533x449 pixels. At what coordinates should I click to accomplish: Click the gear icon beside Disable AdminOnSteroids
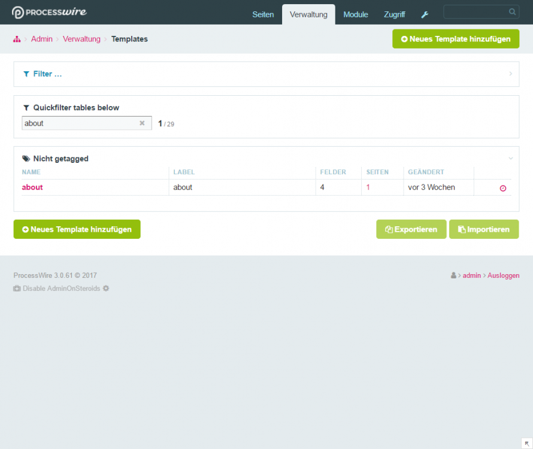click(x=106, y=289)
